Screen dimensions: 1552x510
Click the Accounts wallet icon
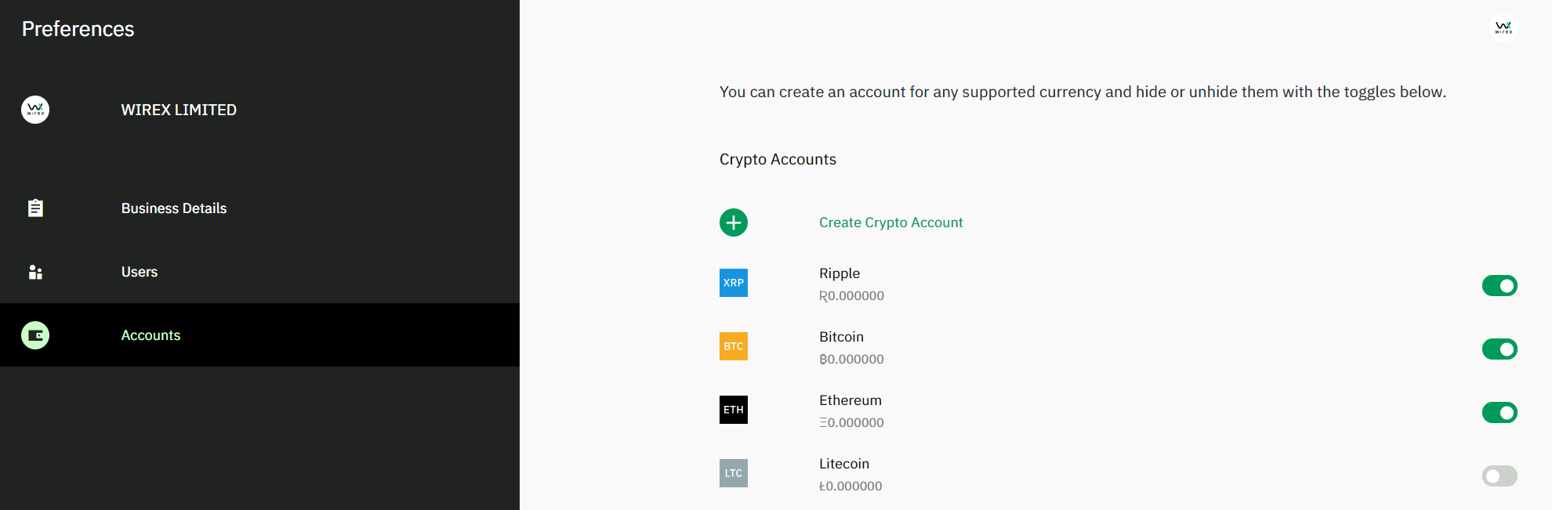pyautogui.click(x=35, y=335)
